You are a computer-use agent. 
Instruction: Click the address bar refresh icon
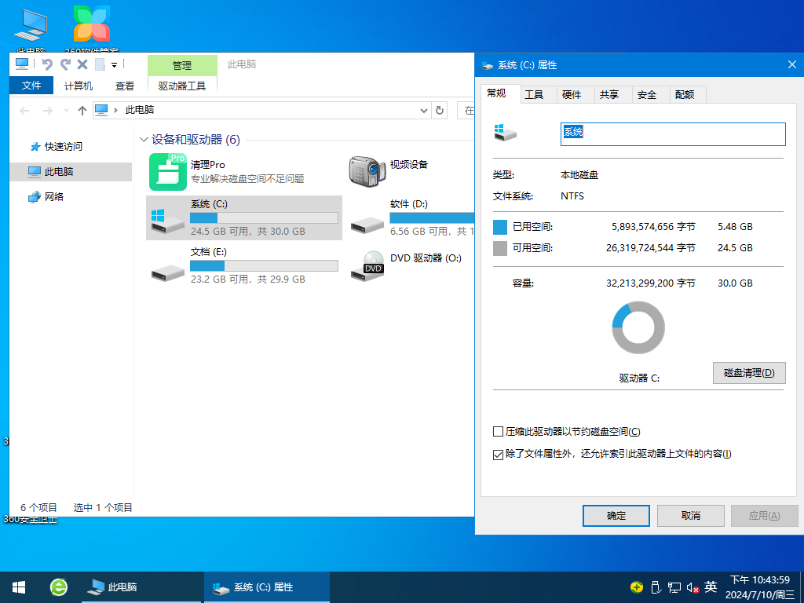(439, 110)
